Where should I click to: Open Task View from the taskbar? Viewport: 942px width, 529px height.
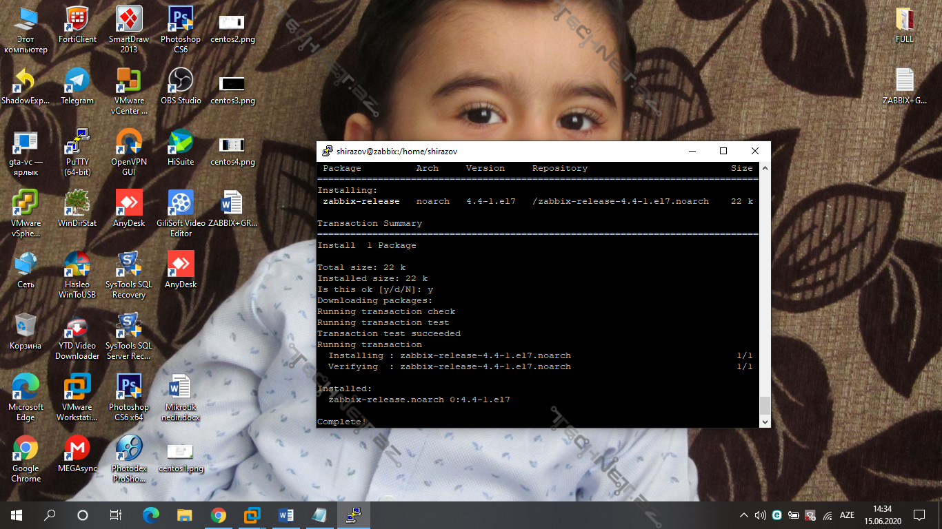coord(116,515)
